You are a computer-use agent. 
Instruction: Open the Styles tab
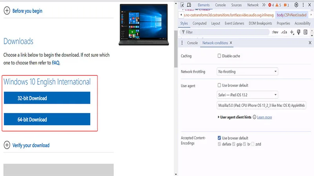[184, 23]
